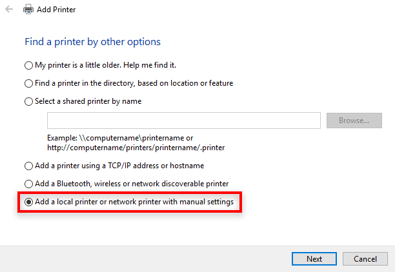Click the 'Find a printer by other options' heading
Image resolution: width=395 pixels, height=272 pixels.
pyautogui.click(x=92, y=42)
